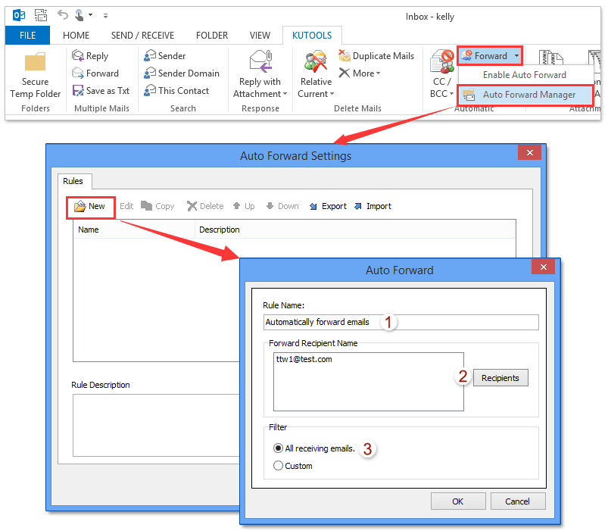
Task: Select Sender Domain search icon
Action: pos(151,73)
